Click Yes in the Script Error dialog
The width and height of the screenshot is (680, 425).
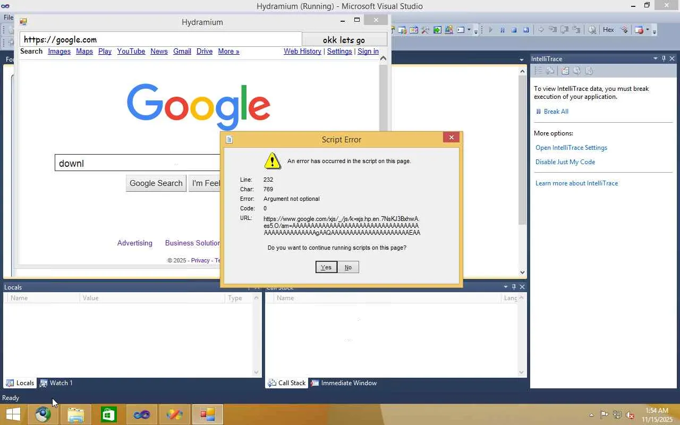pyautogui.click(x=326, y=267)
